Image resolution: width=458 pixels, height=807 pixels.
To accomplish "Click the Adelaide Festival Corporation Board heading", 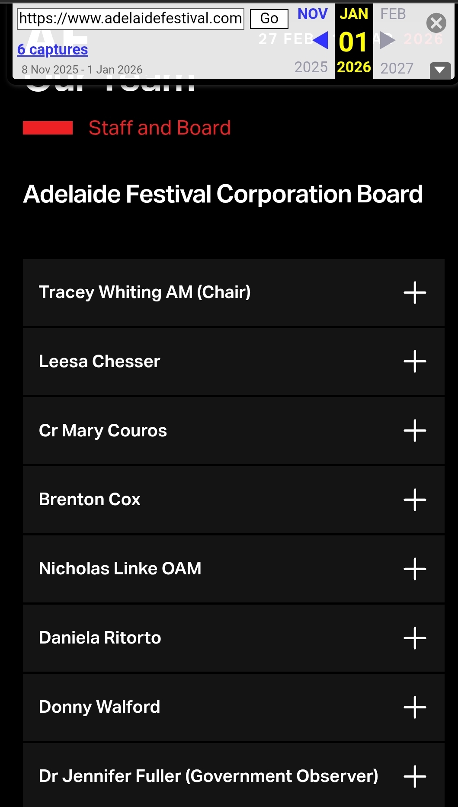I will point(223,194).
